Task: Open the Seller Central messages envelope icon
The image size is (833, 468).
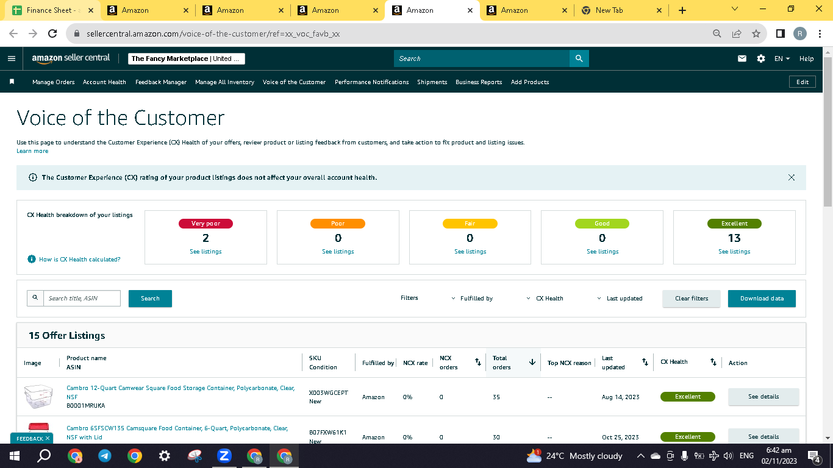Action: tap(742, 58)
